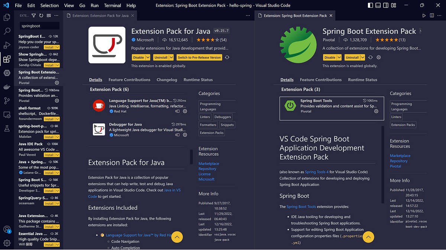Open More Actions menu in the Extensions panel

pyautogui.click(x=56, y=15)
